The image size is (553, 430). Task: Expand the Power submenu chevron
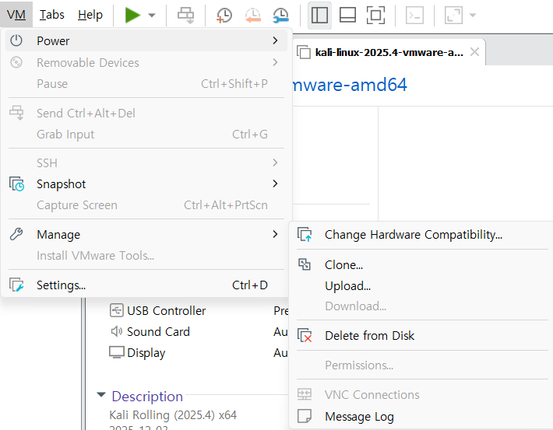(275, 40)
